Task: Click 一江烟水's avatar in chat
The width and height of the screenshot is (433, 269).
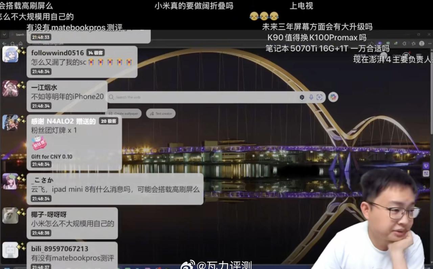Action: (10, 88)
